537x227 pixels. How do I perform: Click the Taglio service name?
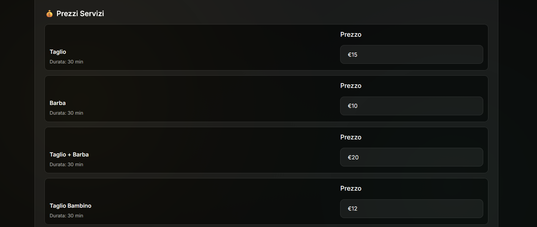pyautogui.click(x=58, y=52)
